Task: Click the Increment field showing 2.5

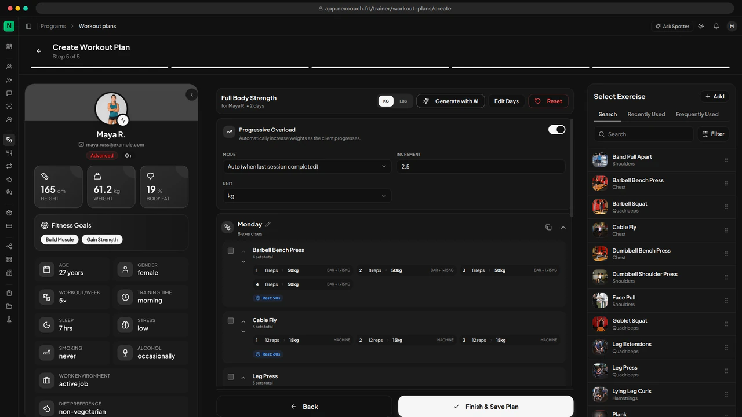Action: pos(481,167)
